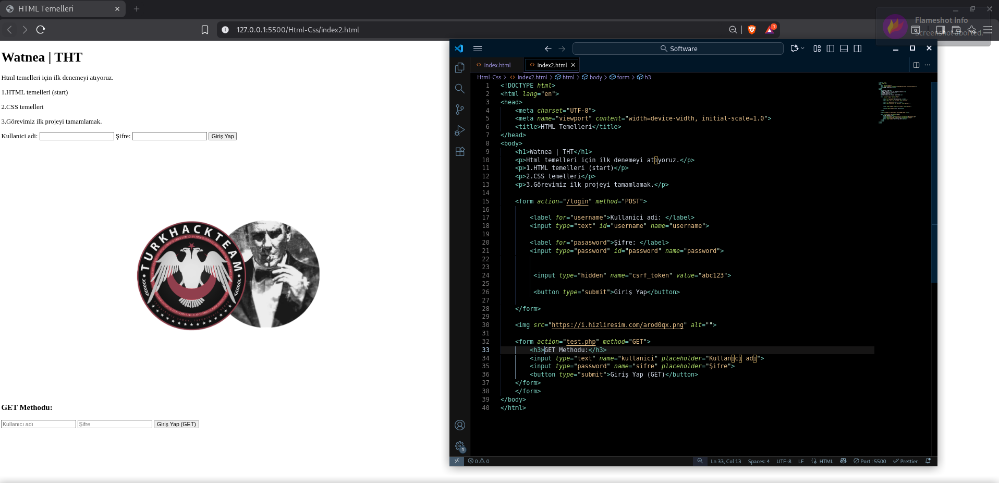Open Brave Rewards triangle icon
Viewport: 999px width, 483px height.
770,30
